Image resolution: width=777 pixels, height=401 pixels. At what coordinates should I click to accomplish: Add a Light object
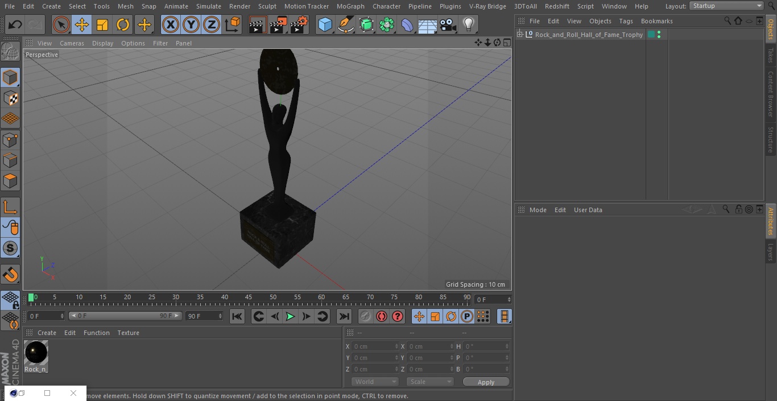coord(468,24)
